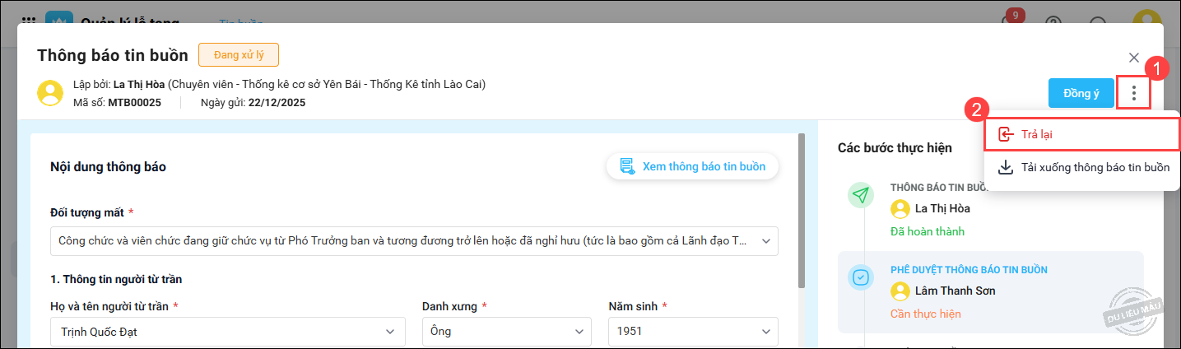Click the approval step checkbox icon
This screenshot has height=349, width=1181.
(861, 277)
